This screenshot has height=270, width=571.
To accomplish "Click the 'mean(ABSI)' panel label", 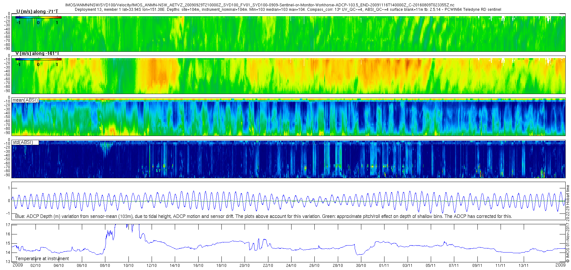I will tap(25, 100).
